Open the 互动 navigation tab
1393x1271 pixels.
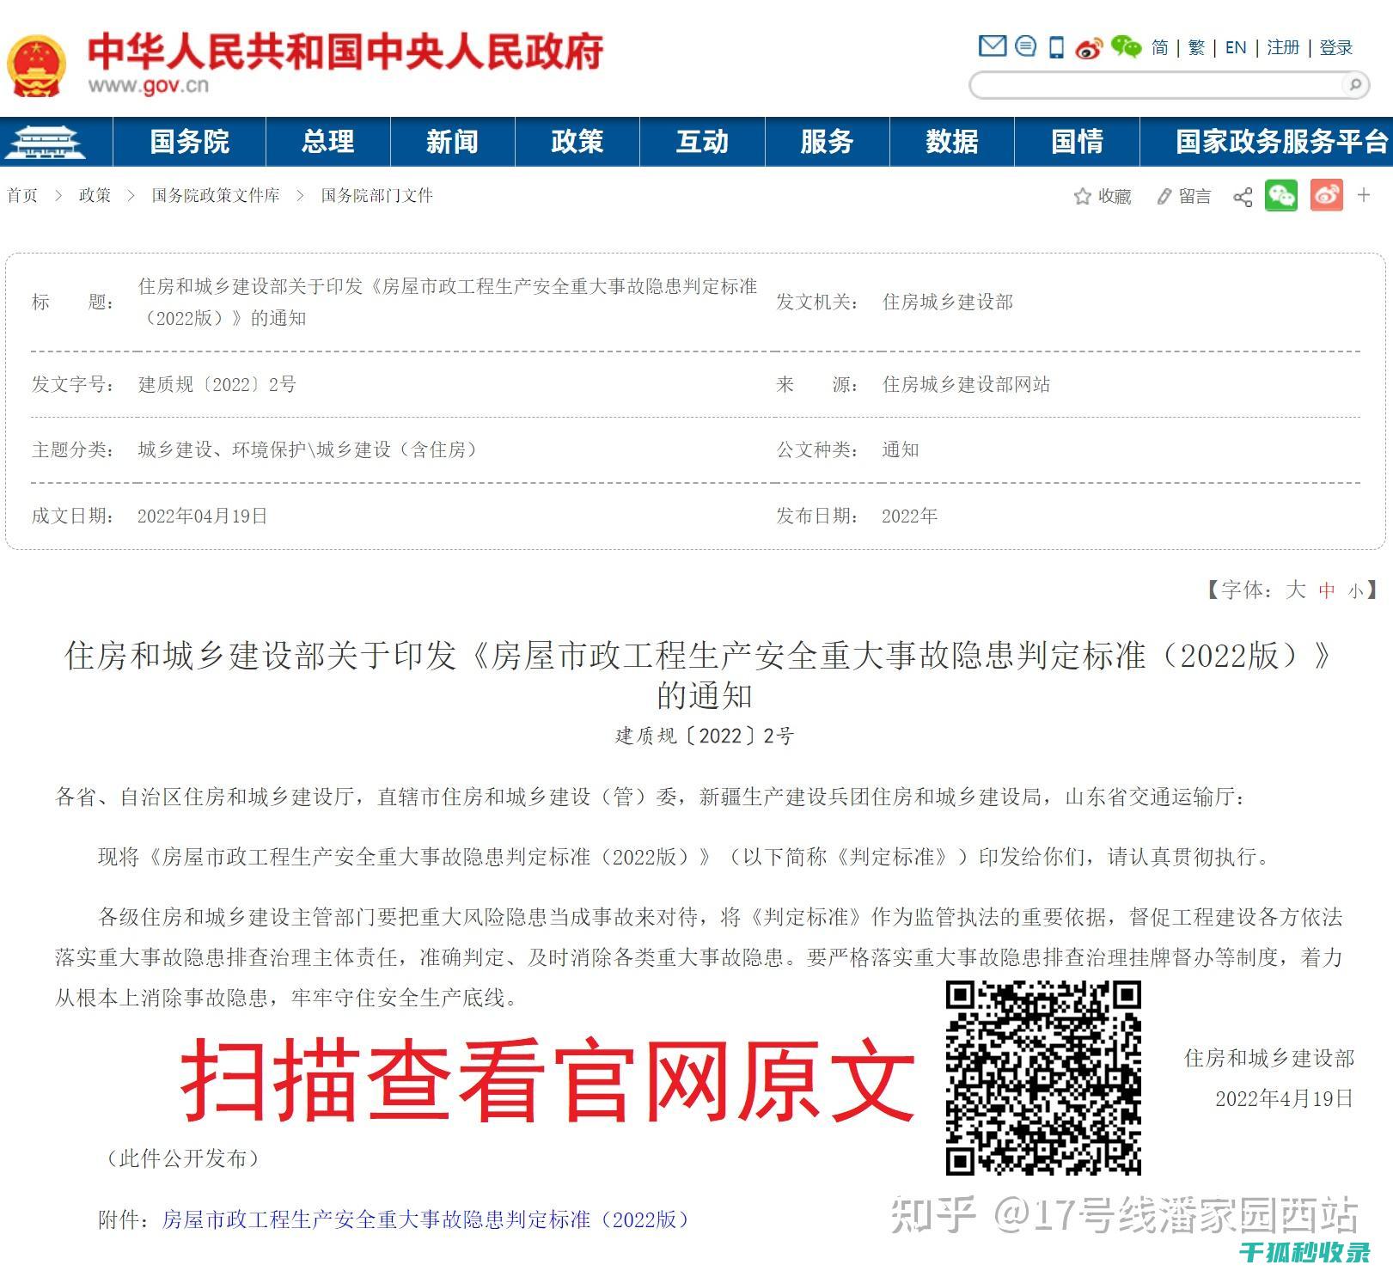coord(702,142)
